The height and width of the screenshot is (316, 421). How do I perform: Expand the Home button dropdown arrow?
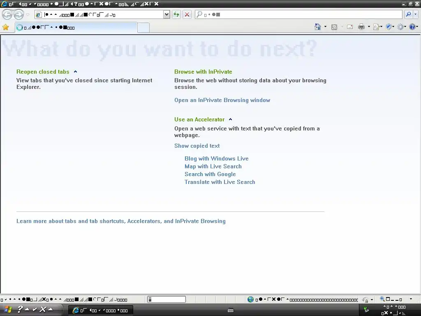coord(326,27)
